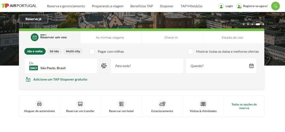Image resolution: width=285 pixels, height=132 pixels.
Task: Select the Só ida trip type
Action: pyautogui.click(x=54, y=51)
